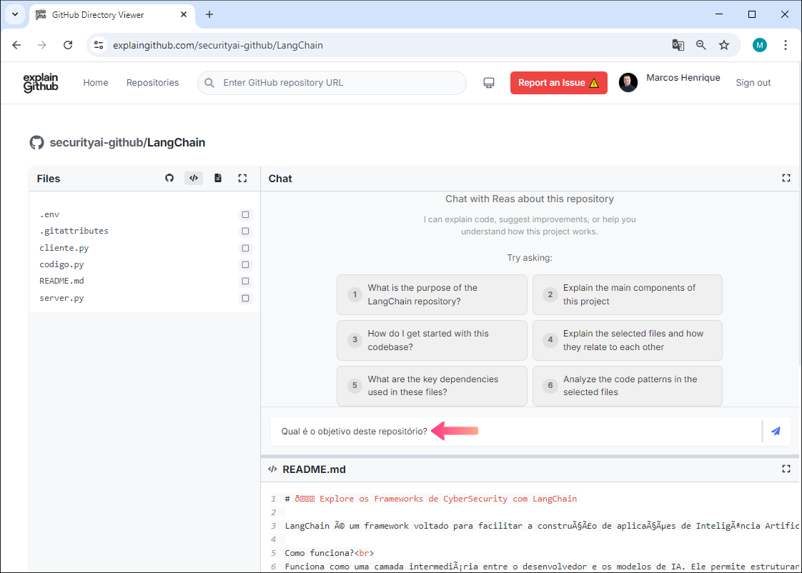802x573 pixels.
Task: Check the README.md file checkbox
Action: [245, 281]
